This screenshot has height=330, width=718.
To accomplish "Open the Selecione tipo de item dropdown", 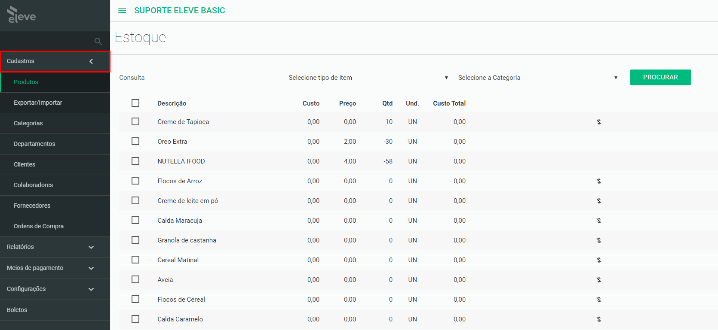I will 368,78.
